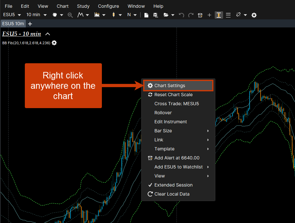Open the Study menu

(83, 6)
